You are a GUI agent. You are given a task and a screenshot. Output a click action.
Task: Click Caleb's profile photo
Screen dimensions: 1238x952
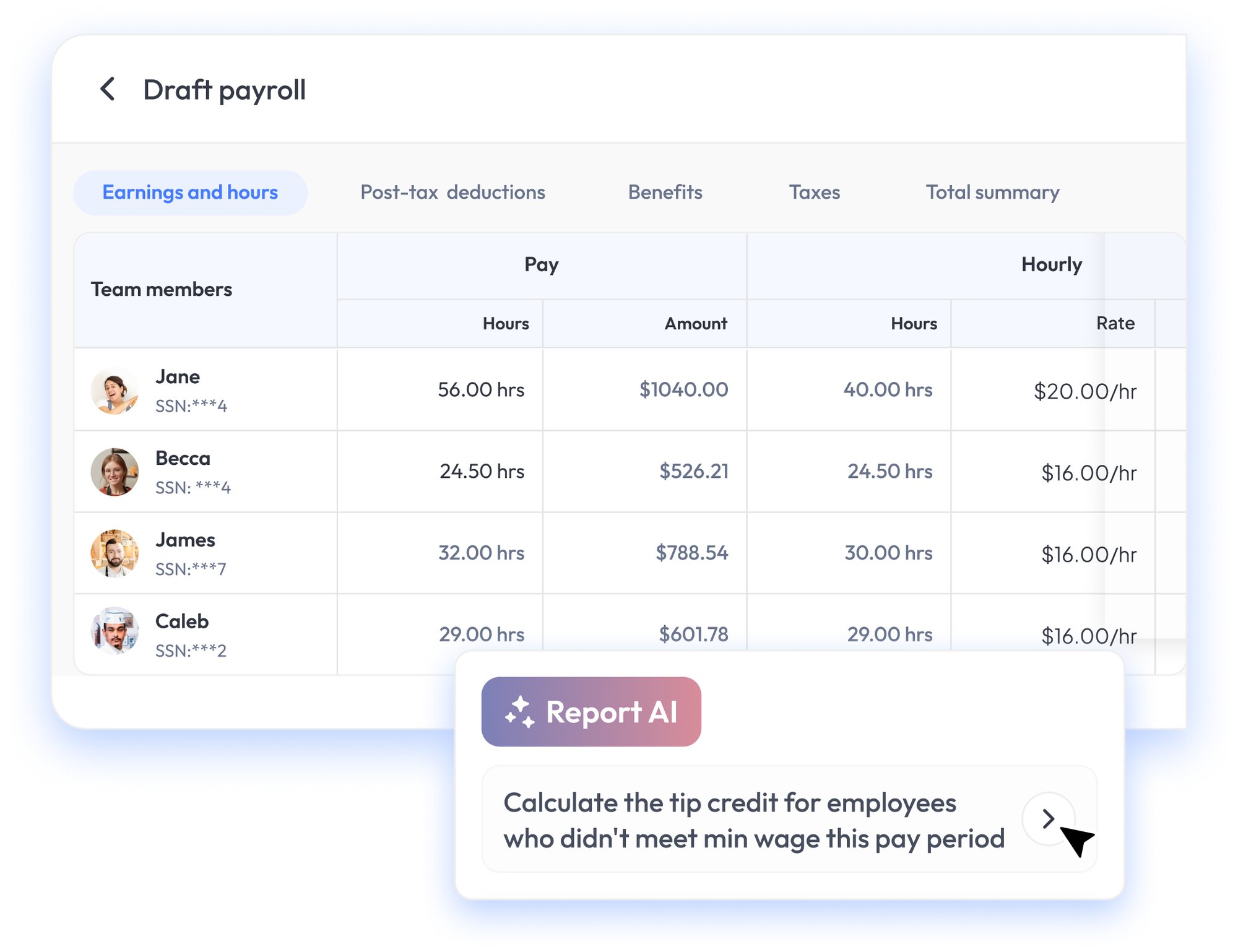point(115,631)
